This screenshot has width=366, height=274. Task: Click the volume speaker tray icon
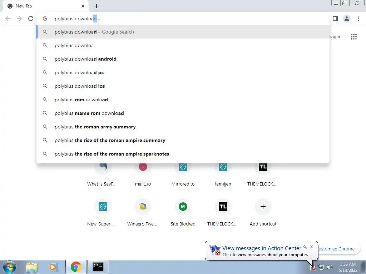tap(330, 268)
